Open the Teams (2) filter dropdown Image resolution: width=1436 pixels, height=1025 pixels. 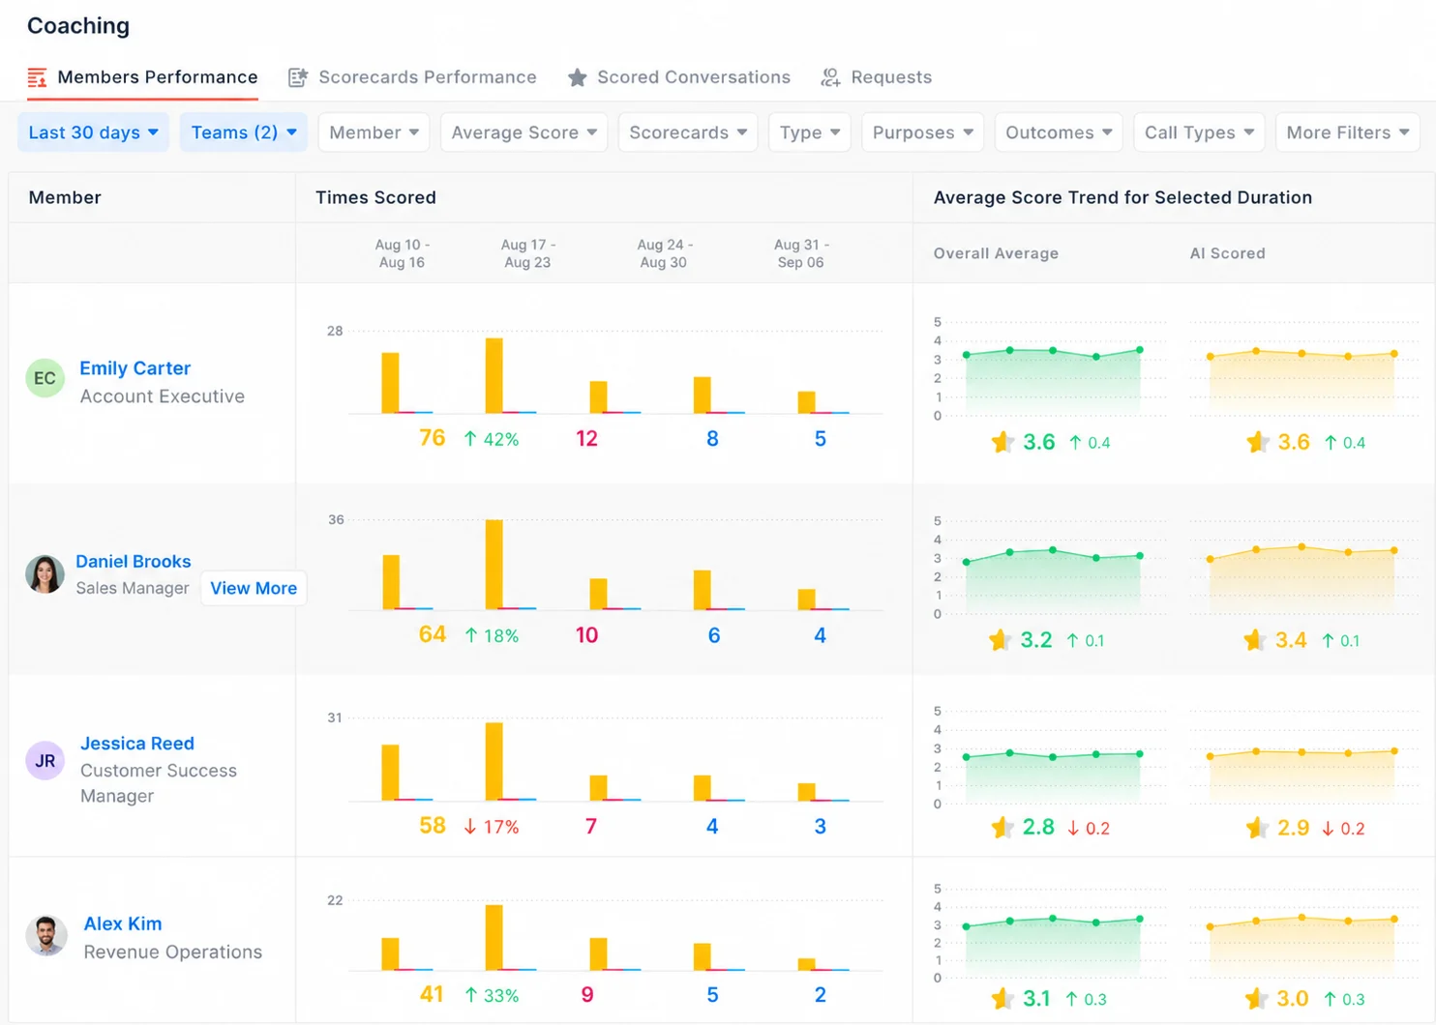click(x=244, y=132)
